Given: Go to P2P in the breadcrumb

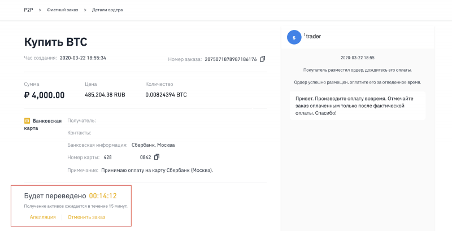Looking at the screenshot, I should 28,10.
